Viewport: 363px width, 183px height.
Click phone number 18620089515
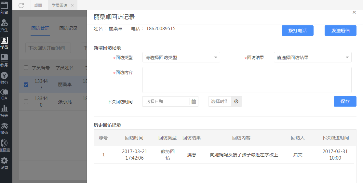coord(161,29)
